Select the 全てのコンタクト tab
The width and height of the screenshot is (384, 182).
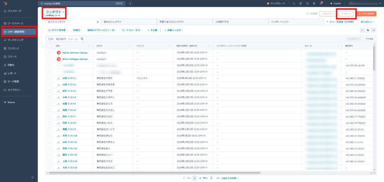73,22
